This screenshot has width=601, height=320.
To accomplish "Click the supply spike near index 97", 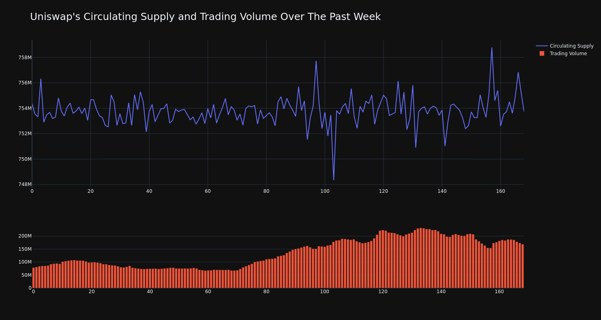I will 316,61.
